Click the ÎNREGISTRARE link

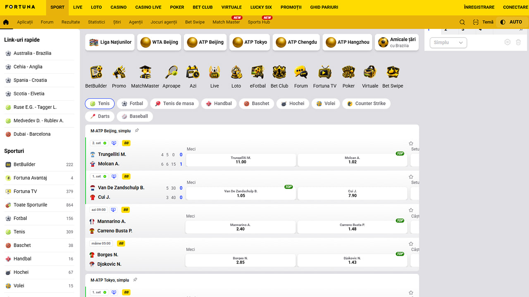coord(479,7)
